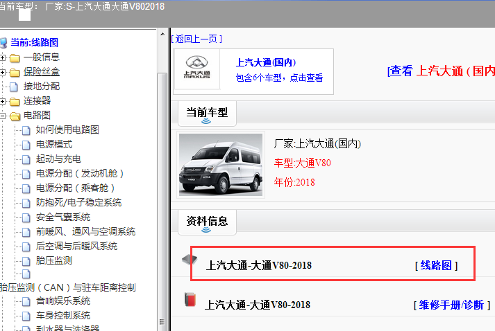
Task: Open the 当前车型 tab header
Action: (x=207, y=113)
